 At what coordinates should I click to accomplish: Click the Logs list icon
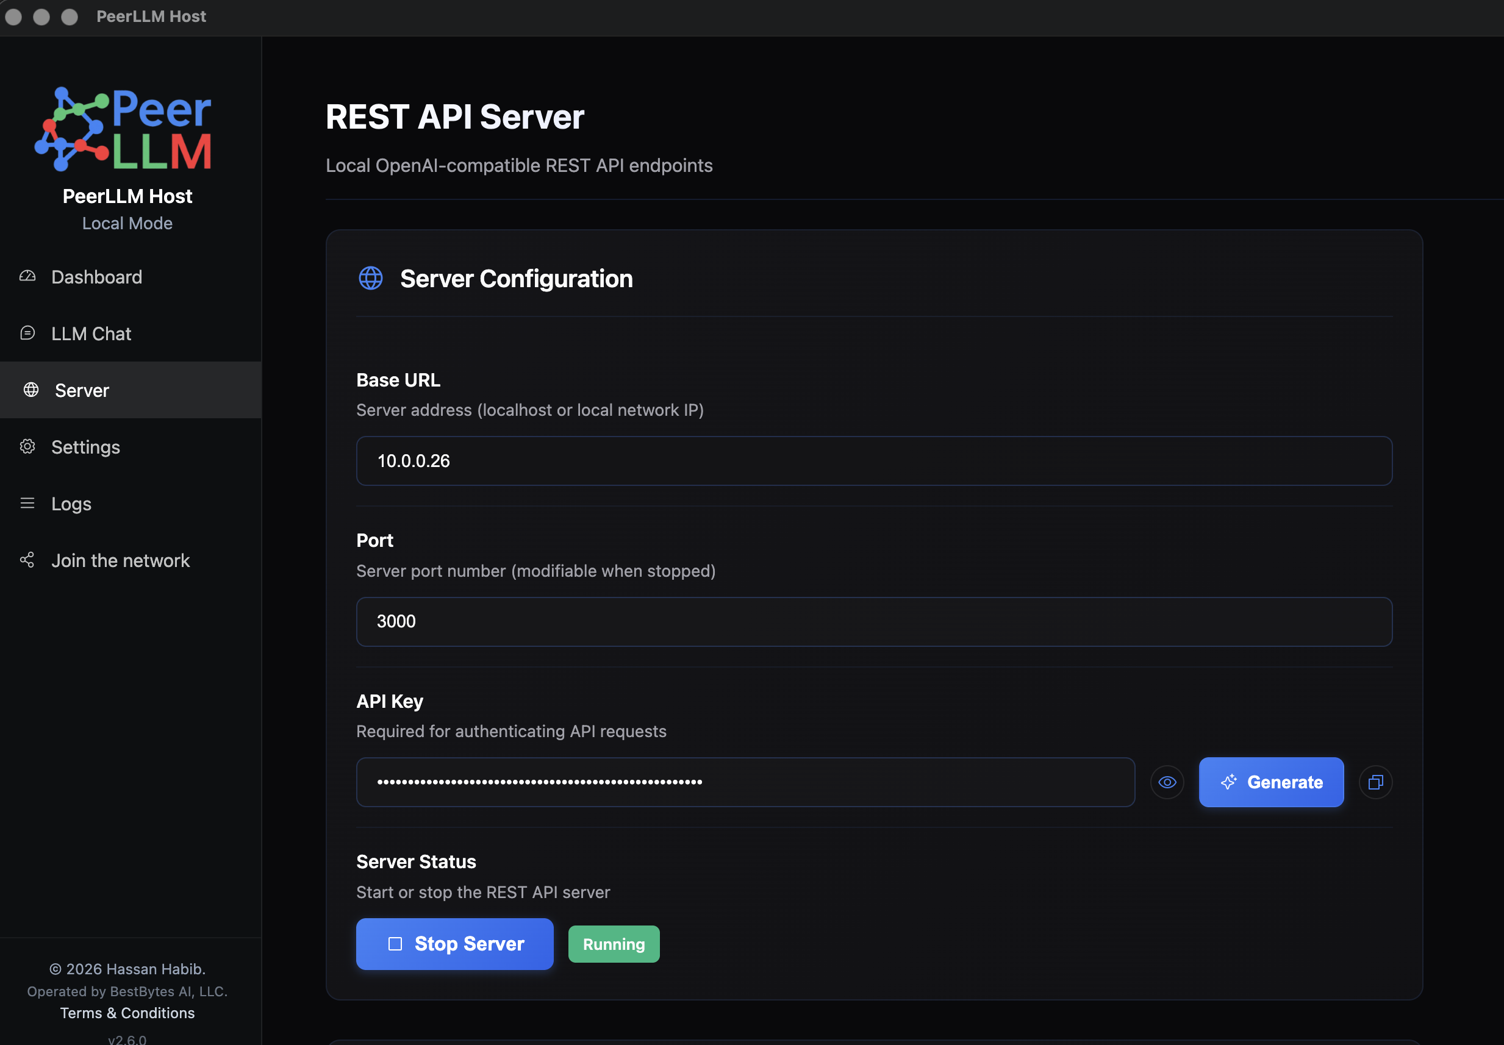(27, 503)
